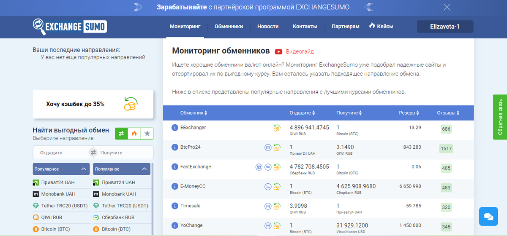This screenshot has width=507, height=236.
Task: Open info icon for Timesale
Action: 175,206
